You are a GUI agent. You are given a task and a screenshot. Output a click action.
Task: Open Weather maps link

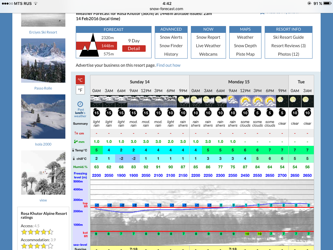(245, 37)
